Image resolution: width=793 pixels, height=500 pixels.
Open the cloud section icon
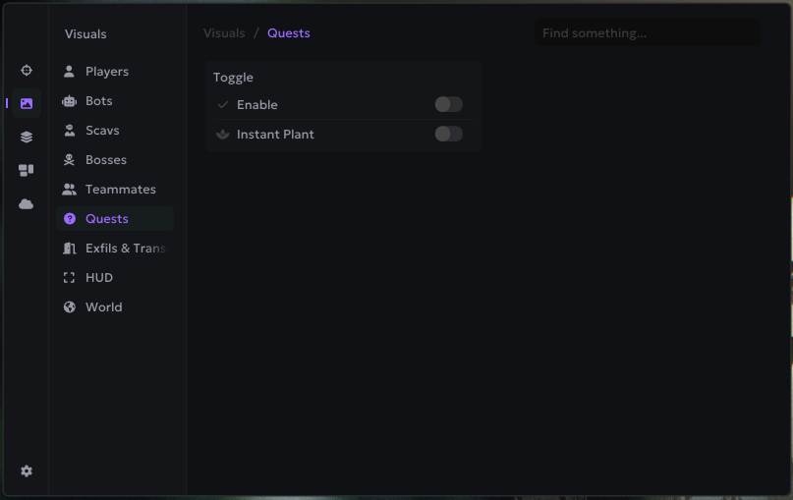(27, 203)
